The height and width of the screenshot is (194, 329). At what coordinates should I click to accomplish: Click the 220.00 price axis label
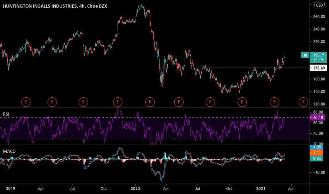(x=319, y=42)
